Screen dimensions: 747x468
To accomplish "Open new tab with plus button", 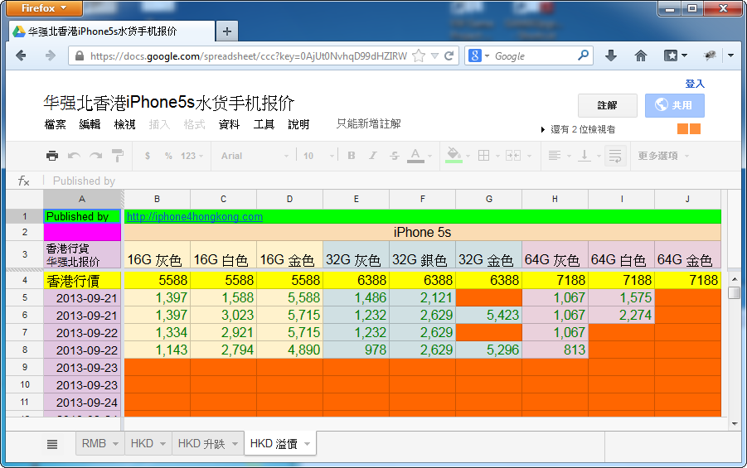I will [x=227, y=31].
